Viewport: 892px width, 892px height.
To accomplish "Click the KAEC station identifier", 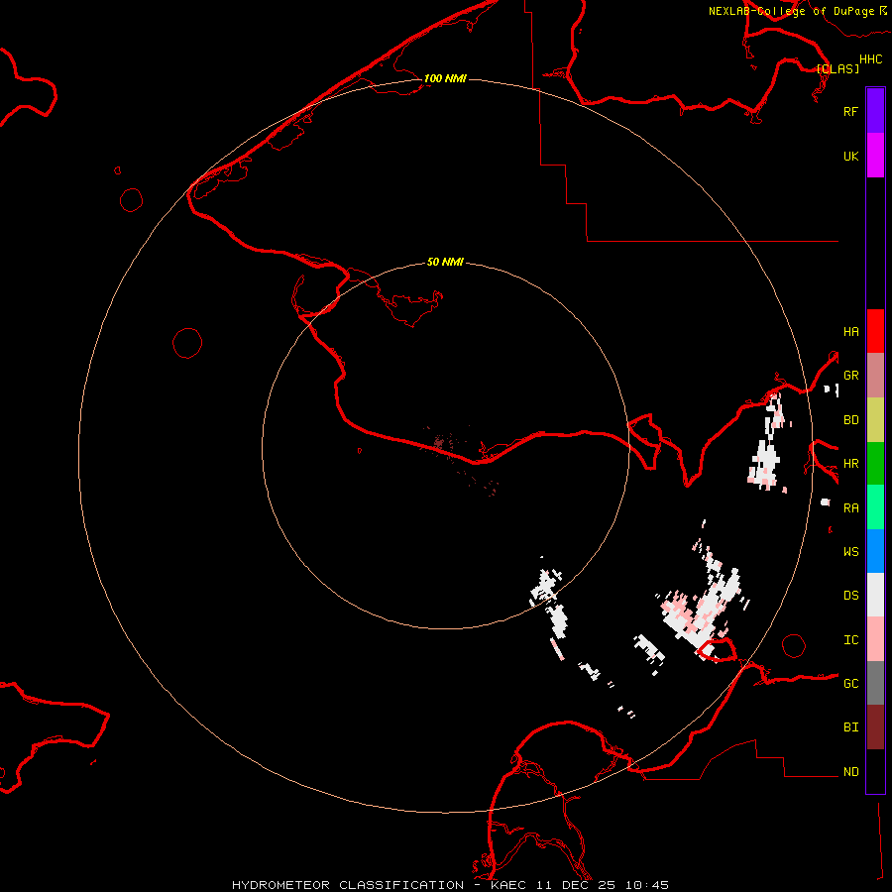I will [x=508, y=885].
